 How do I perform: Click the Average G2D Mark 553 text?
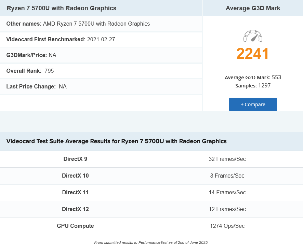pyautogui.click(x=253, y=78)
